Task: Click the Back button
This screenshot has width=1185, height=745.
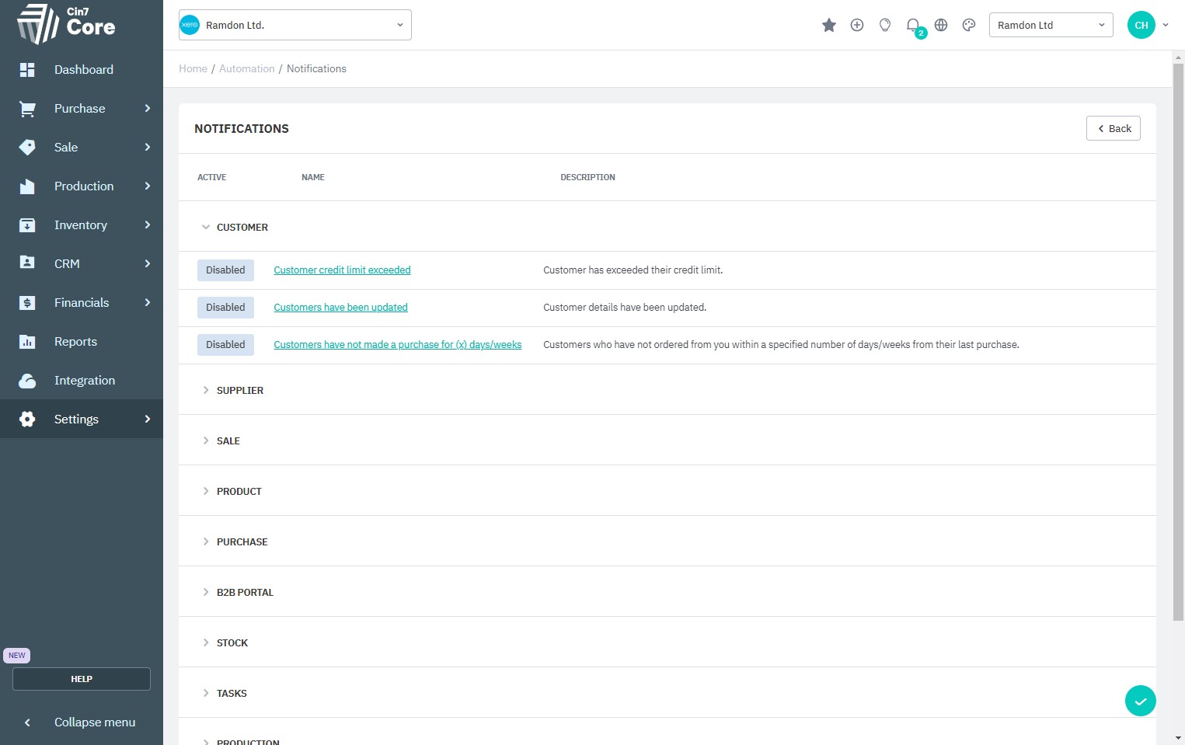Action: pyautogui.click(x=1113, y=129)
